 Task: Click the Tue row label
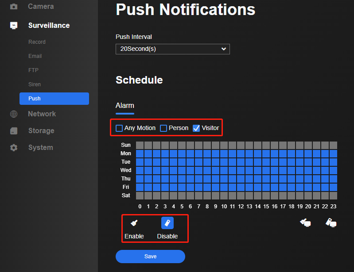[x=126, y=162]
